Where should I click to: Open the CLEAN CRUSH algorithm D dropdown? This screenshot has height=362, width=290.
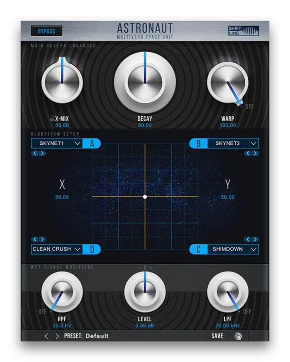coord(57,249)
